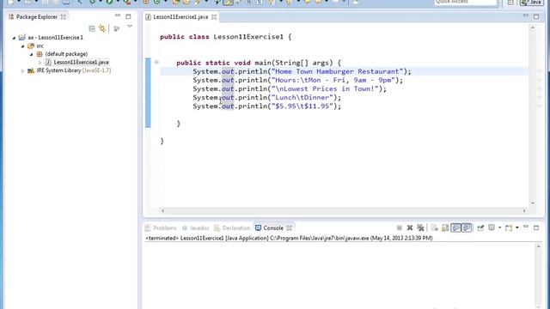The image size is (550, 309).
Task: Open Display Selected Console dropdown arrow
Action: pos(499,228)
